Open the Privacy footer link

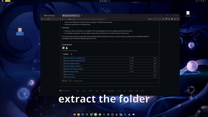(x=84, y=91)
